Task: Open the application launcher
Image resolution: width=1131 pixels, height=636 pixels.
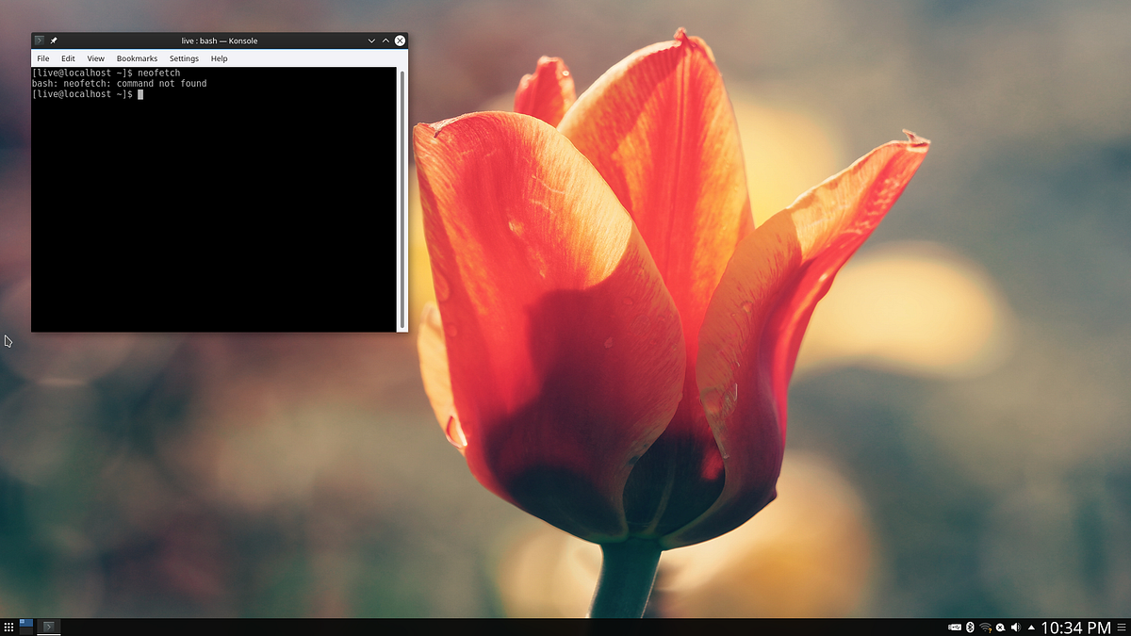Action: (10, 627)
